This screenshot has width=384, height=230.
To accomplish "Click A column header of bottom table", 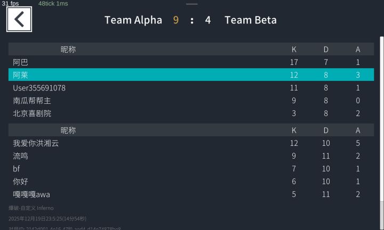I will pos(358,130).
